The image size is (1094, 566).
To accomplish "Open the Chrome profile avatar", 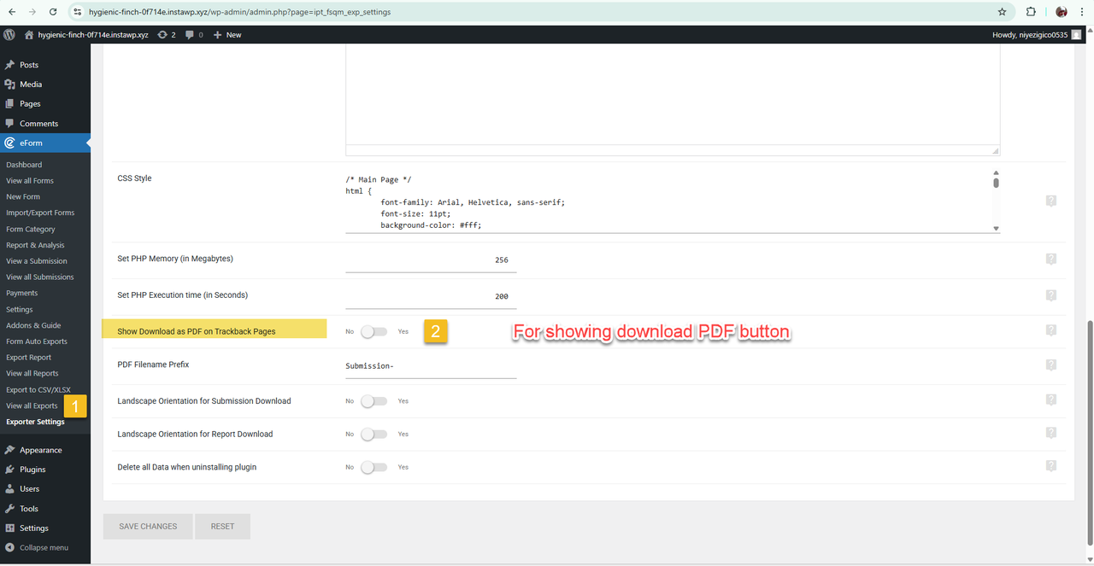I will (x=1062, y=12).
